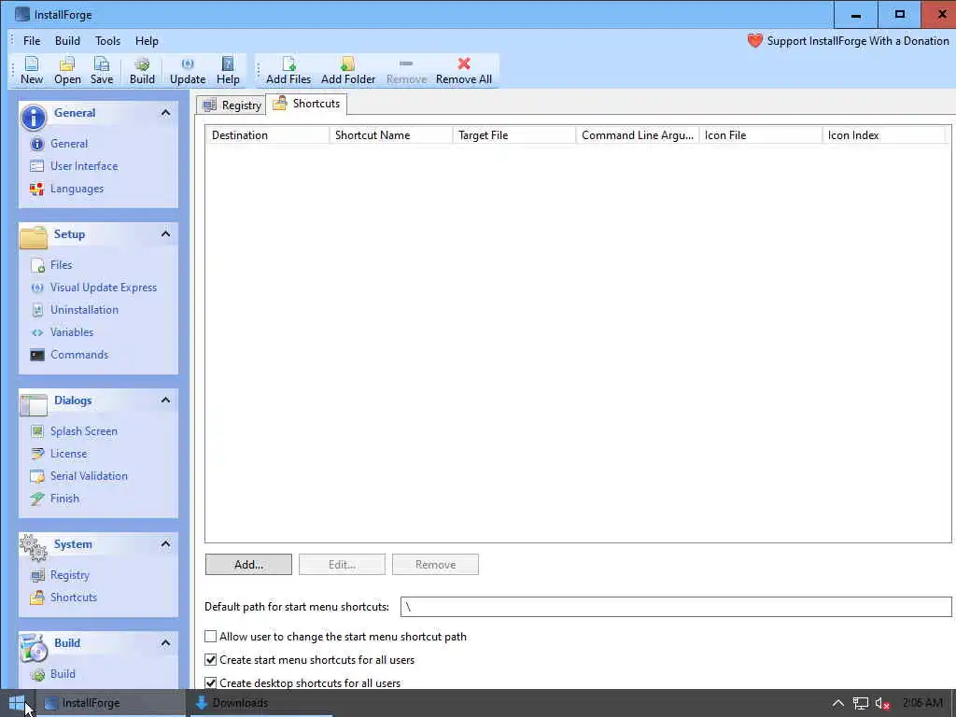The width and height of the screenshot is (956, 717).
Task: Click the Add Folder toolbar icon
Action: click(x=348, y=70)
